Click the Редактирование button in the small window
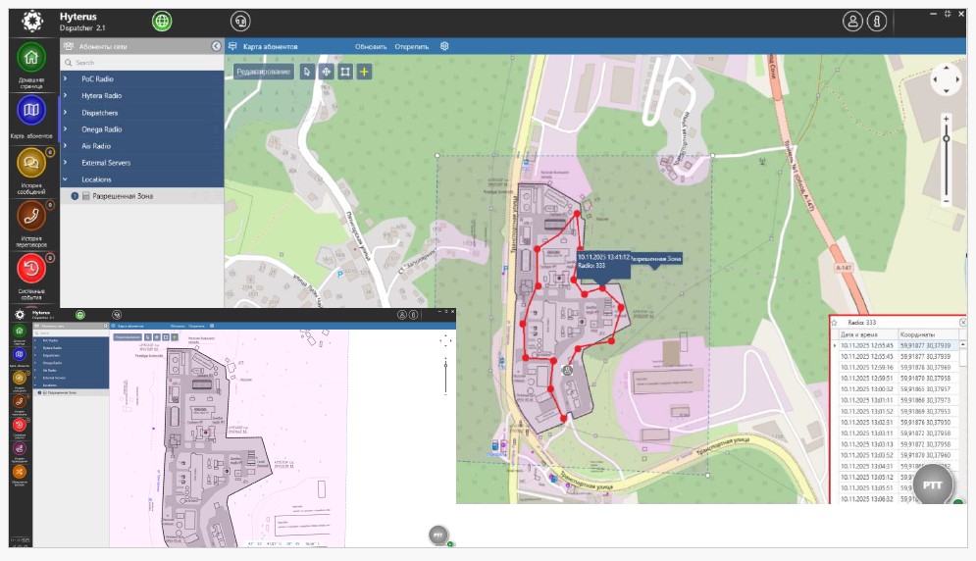Image resolution: width=976 pixels, height=561 pixels. click(x=127, y=337)
